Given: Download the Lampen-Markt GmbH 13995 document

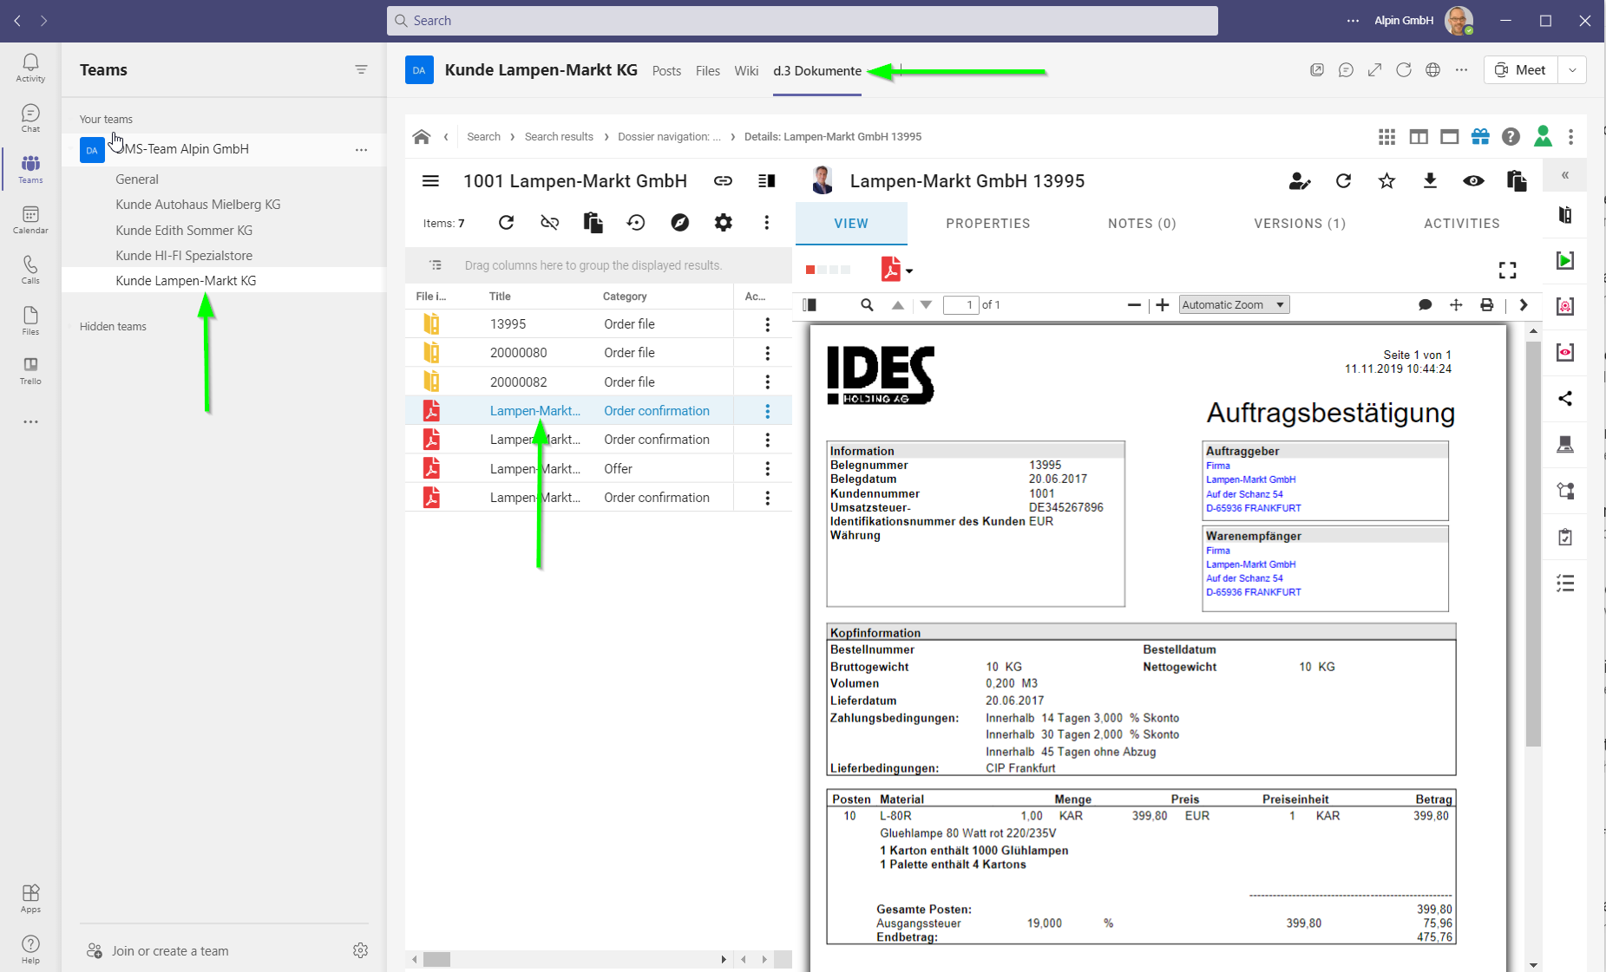Looking at the screenshot, I should tap(1430, 180).
